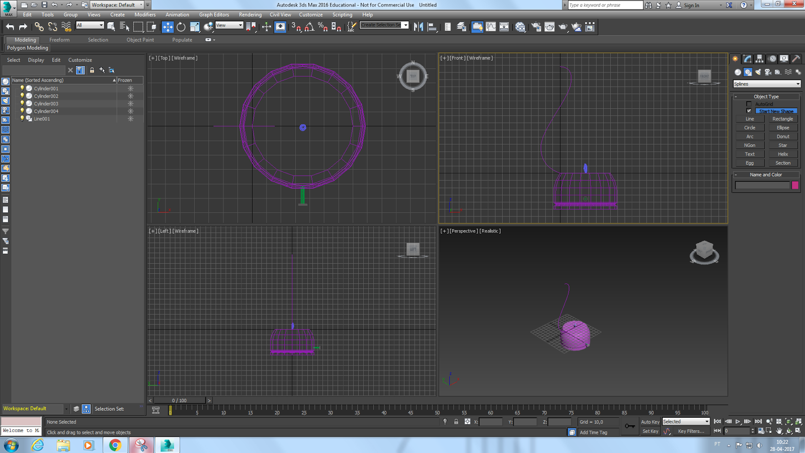Enable the AutoGrid checkbox
The image size is (805, 453).
(x=749, y=104)
